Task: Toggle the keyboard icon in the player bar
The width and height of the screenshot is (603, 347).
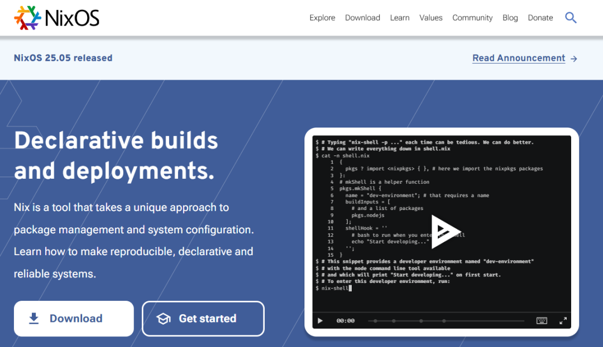Action: (x=542, y=321)
